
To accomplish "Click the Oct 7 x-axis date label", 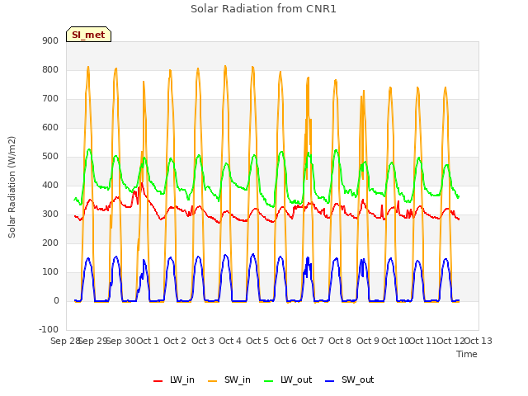I will [x=313, y=341].
